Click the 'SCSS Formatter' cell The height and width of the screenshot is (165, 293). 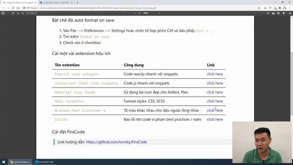pyautogui.click(x=69, y=101)
